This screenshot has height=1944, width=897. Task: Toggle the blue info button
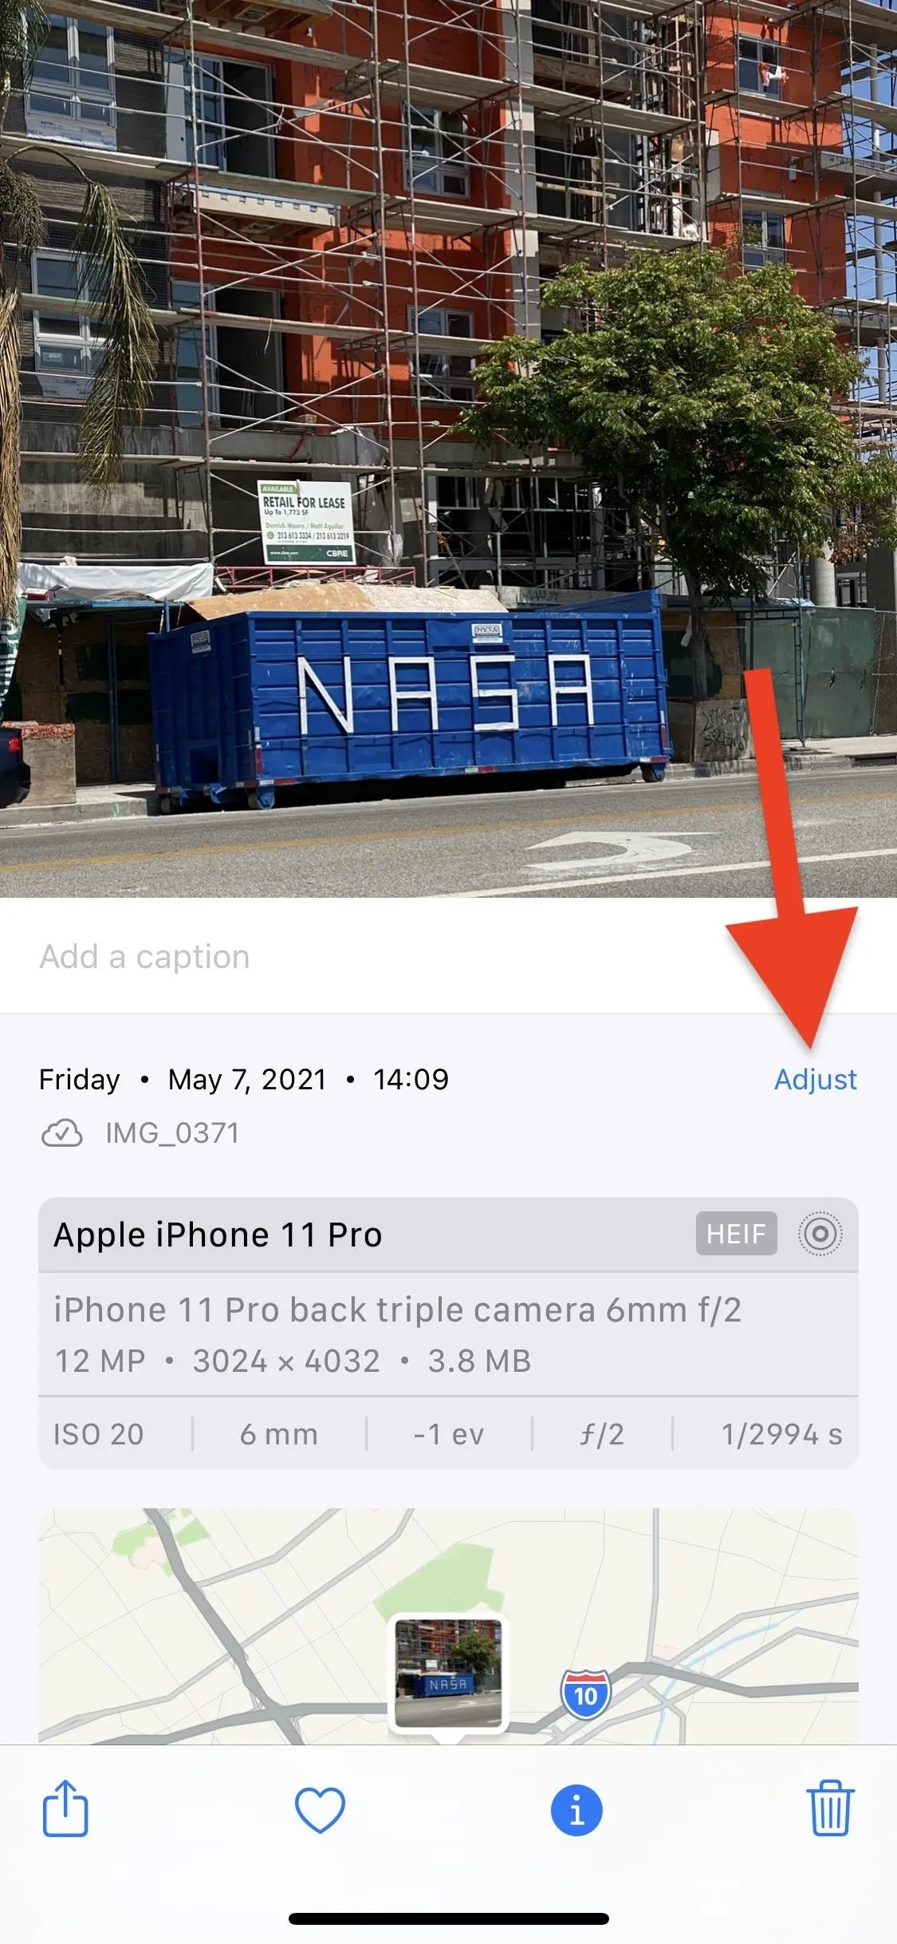[x=576, y=1810]
